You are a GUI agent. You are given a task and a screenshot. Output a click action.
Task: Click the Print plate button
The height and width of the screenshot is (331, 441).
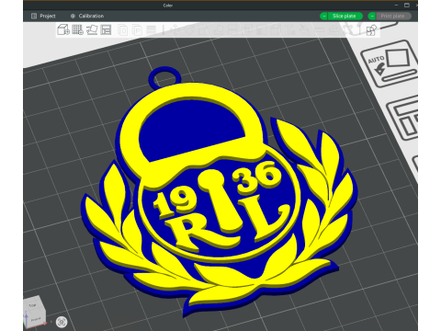point(393,16)
